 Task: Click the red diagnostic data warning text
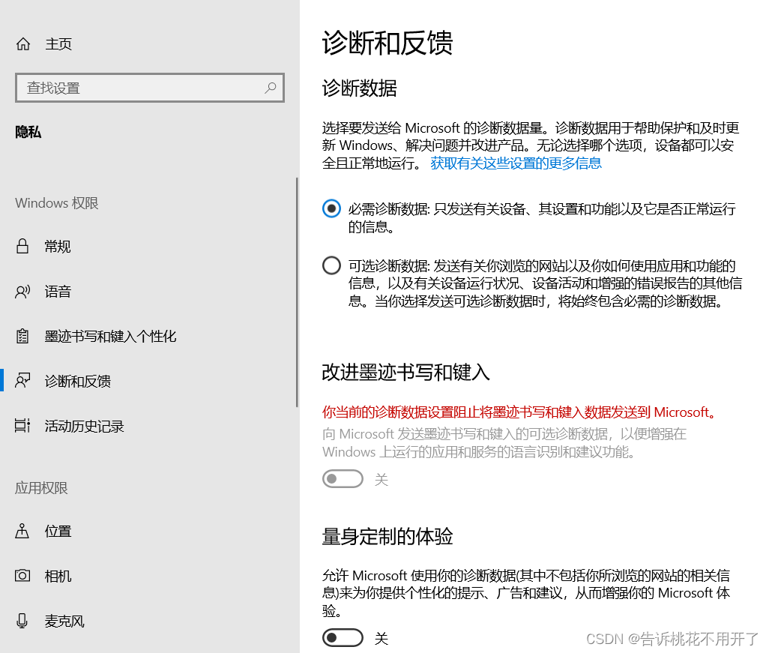[520, 412]
